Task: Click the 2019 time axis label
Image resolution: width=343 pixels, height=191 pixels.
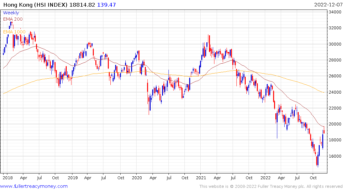Action: [x=73, y=178]
